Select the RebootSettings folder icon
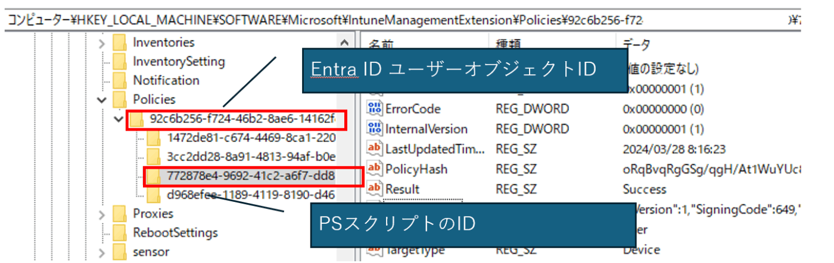The image size is (834, 263). [120, 233]
